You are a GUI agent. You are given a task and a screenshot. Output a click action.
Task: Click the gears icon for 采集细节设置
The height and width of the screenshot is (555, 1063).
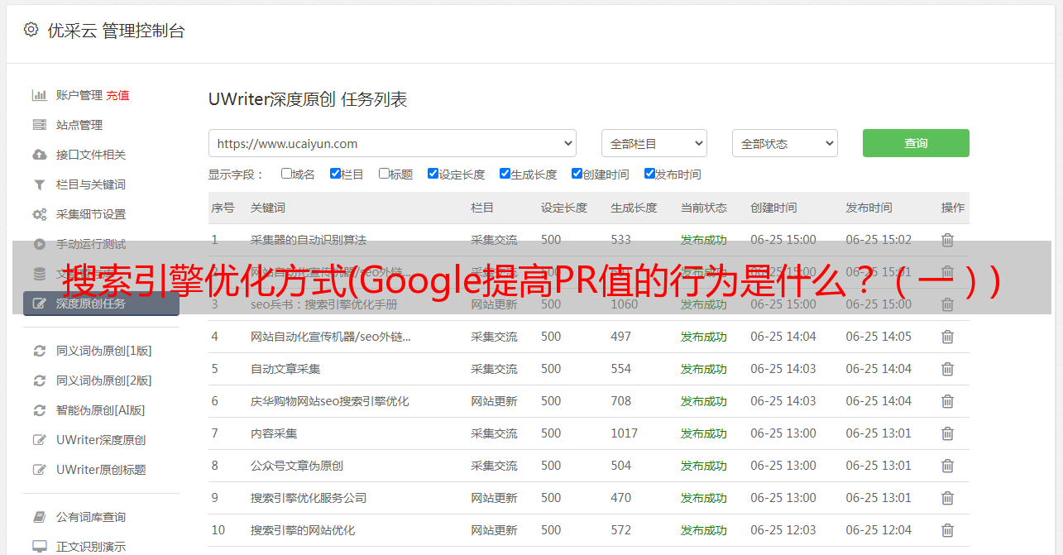[39, 214]
